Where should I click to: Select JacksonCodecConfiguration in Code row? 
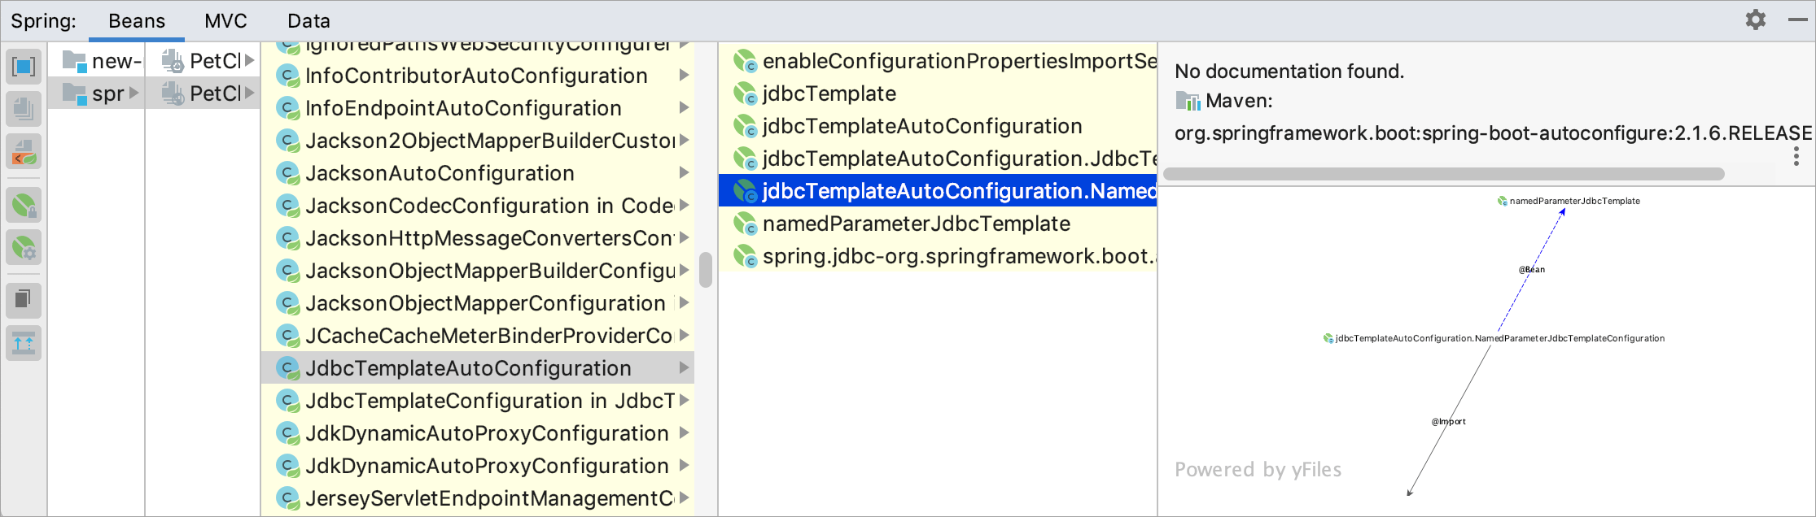[x=478, y=206]
